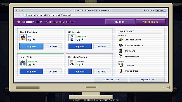Click the 100 Kudos balance button

tap(150, 22)
